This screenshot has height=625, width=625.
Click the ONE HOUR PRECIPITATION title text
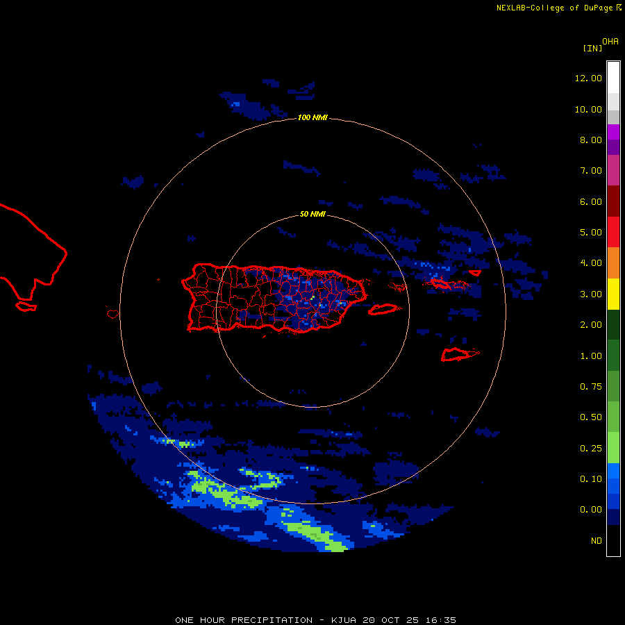[244, 620]
